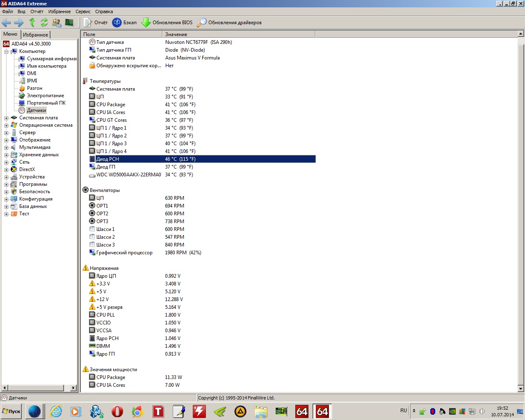
Task: Open the red T application on the taskbar
Action: click(158, 411)
